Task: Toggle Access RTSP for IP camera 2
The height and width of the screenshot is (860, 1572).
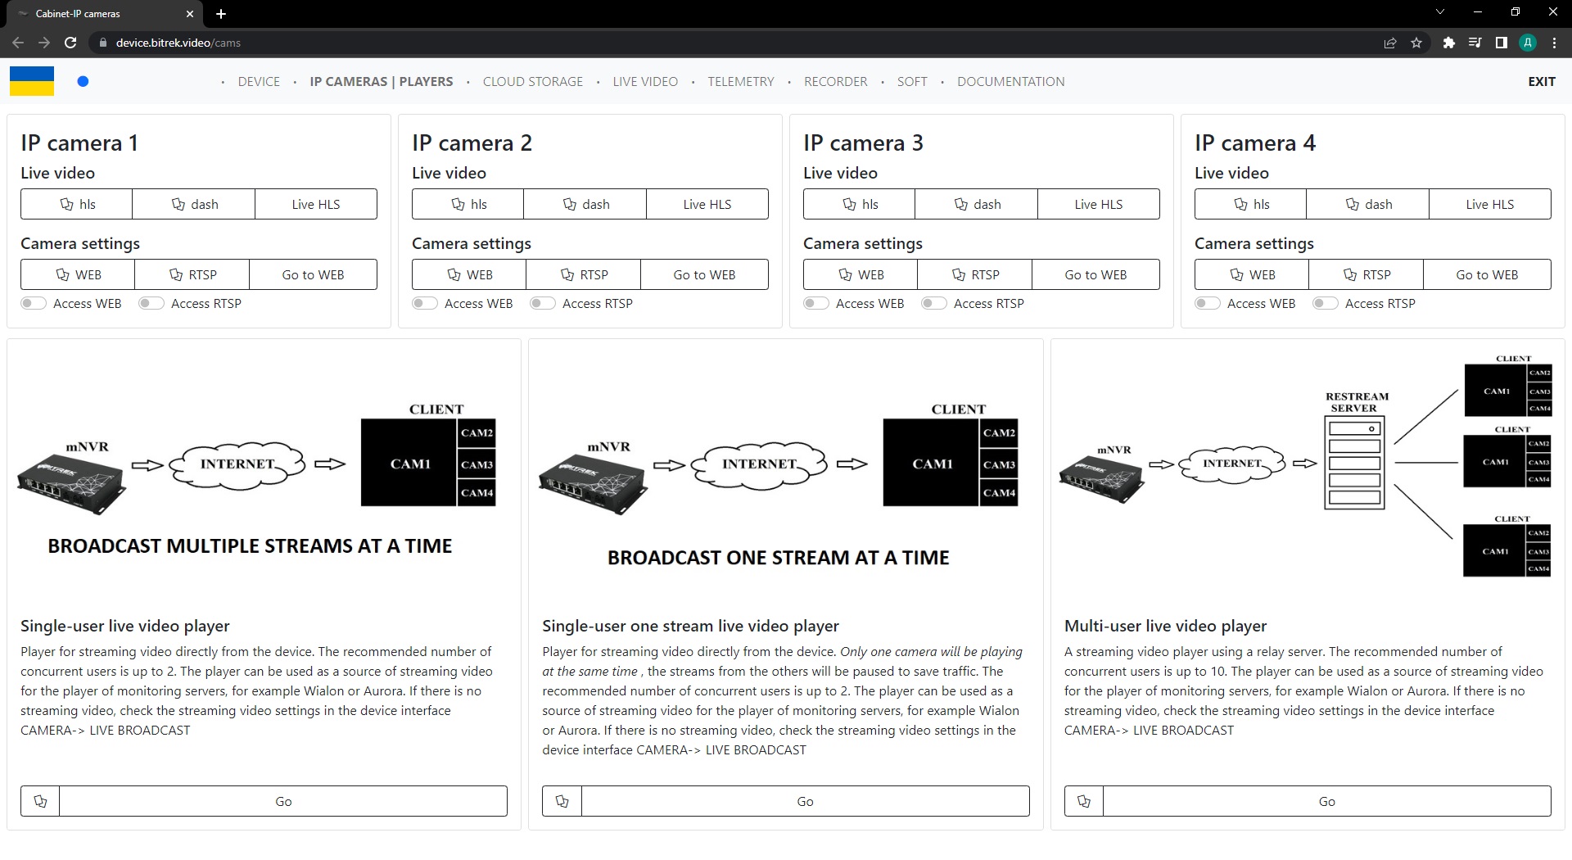Action: pos(543,303)
